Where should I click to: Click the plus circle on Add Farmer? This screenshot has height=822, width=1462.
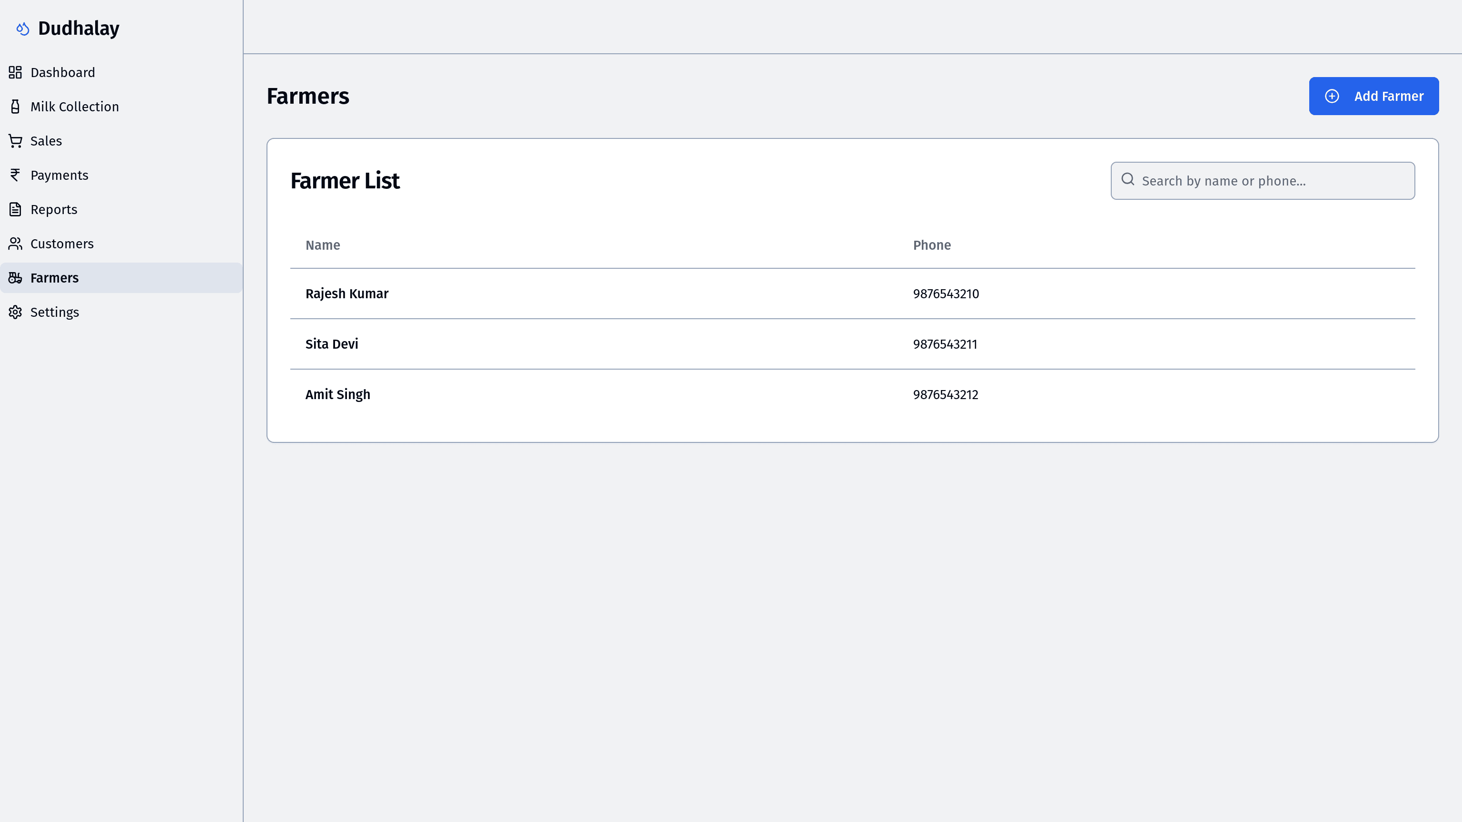click(1332, 97)
